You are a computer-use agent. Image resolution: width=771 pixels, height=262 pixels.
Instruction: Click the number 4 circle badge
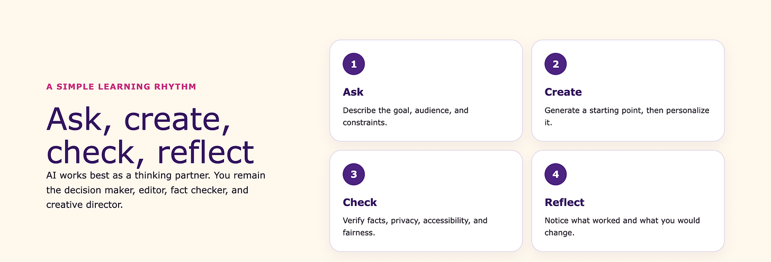point(555,174)
